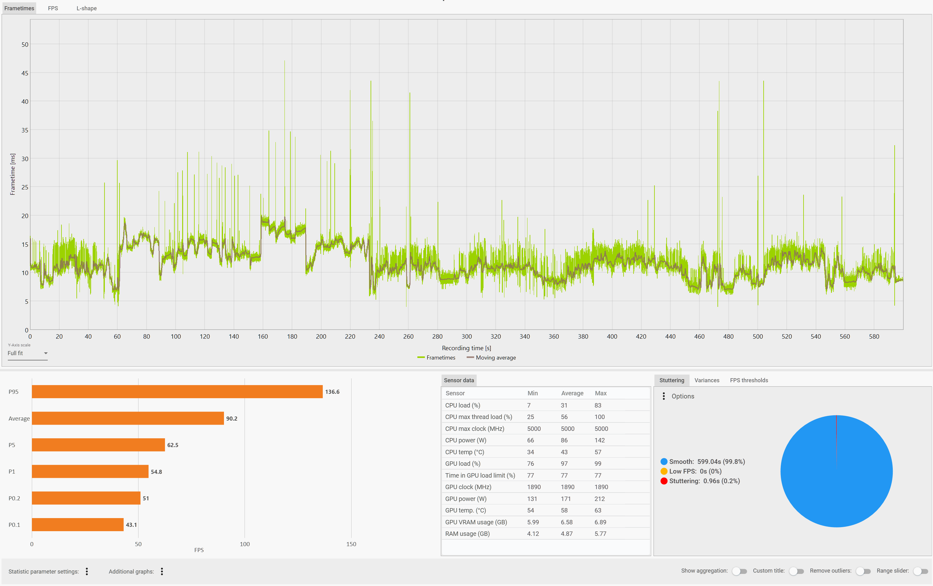The height and width of the screenshot is (586, 933).
Task: Enable the Range slider switch
Action: pos(920,571)
